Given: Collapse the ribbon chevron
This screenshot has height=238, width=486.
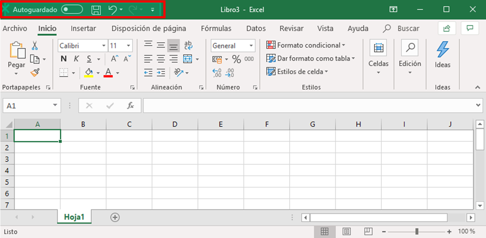Looking at the screenshot, I should (x=478, y=87).
